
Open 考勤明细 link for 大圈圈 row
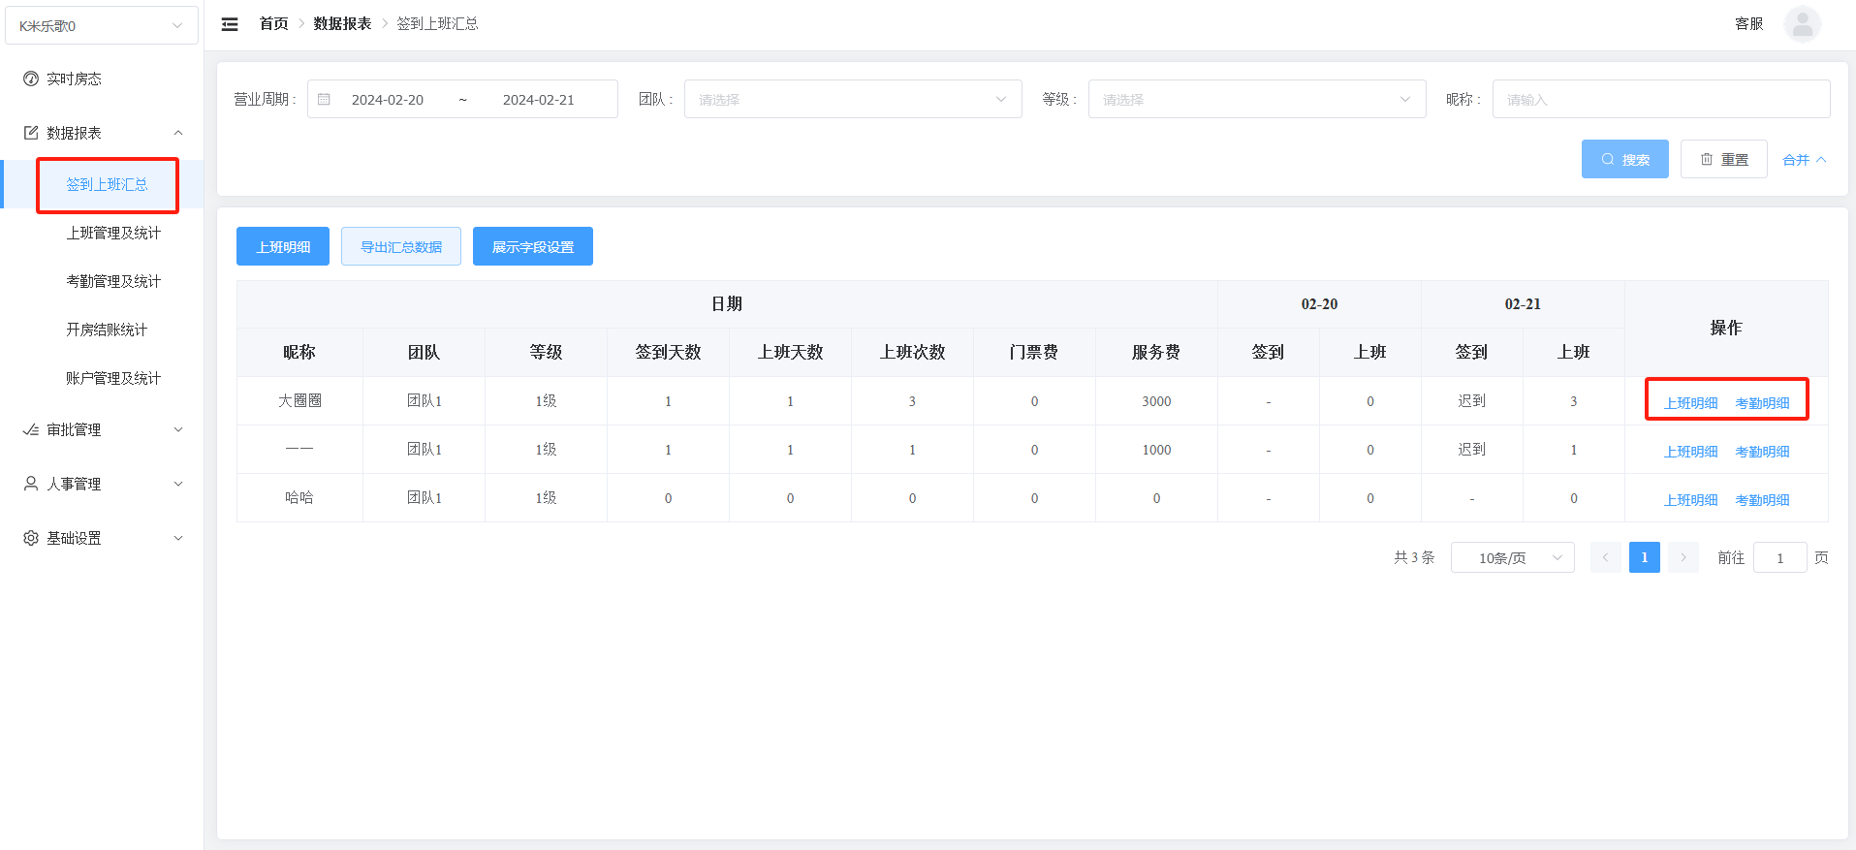(x=1762, y=403)
